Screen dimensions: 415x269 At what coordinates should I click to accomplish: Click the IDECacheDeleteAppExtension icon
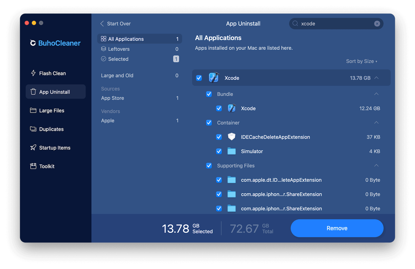tap(231, 137)
